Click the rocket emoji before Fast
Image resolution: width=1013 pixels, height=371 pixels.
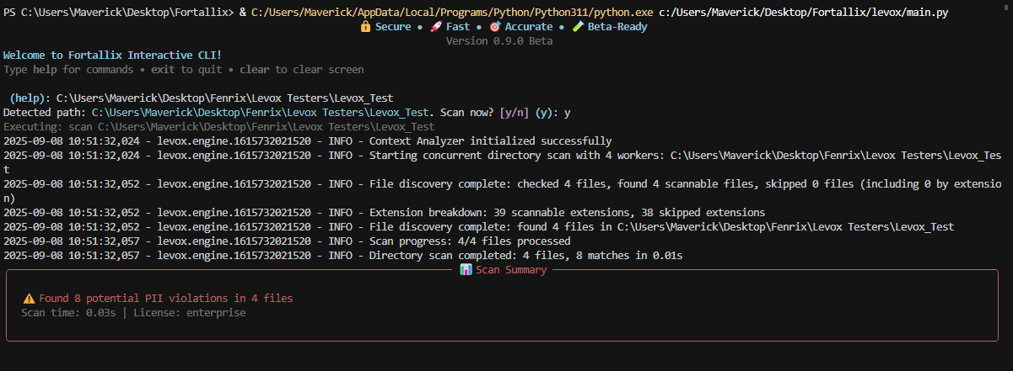436,27
